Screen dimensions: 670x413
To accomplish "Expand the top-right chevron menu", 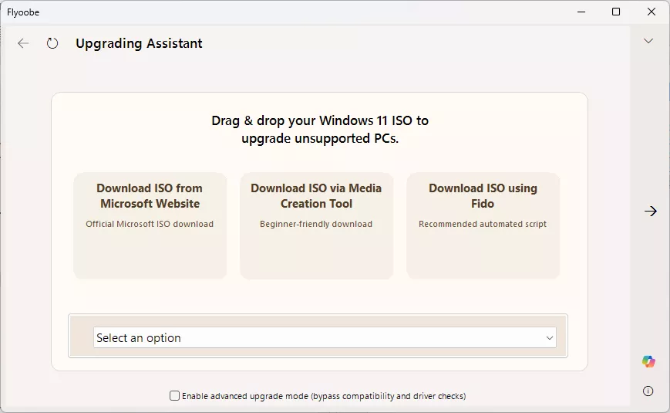I will tap(648, 41).
